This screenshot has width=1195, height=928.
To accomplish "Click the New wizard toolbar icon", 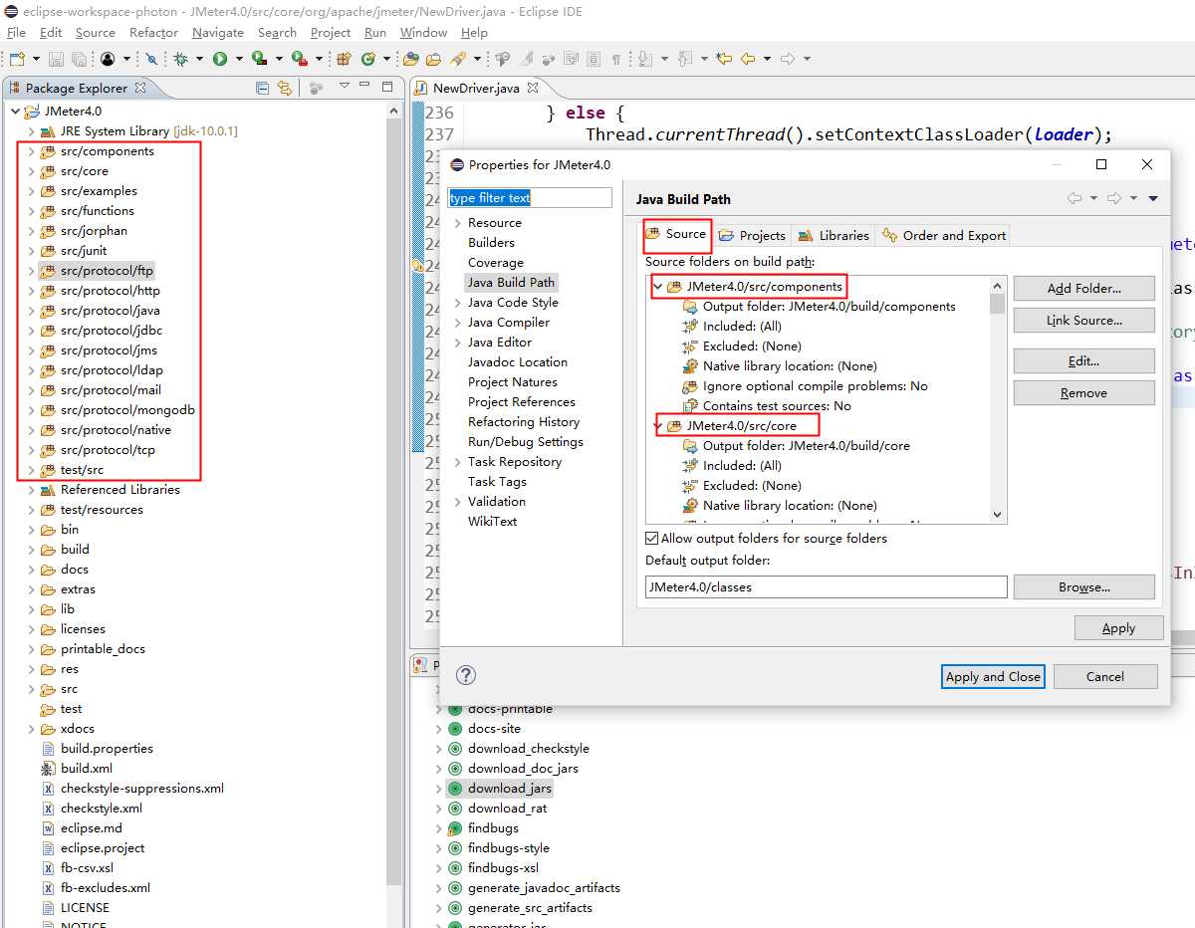I will point(17,60).
